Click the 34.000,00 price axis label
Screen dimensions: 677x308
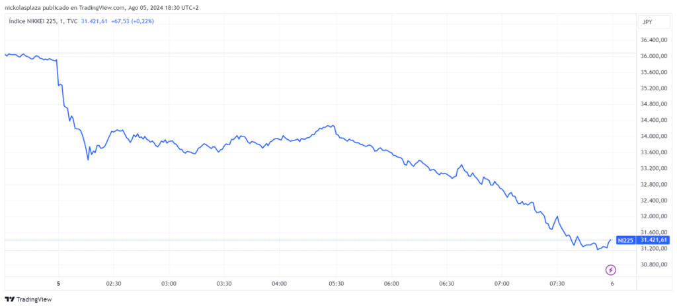[x=653, y=137]
